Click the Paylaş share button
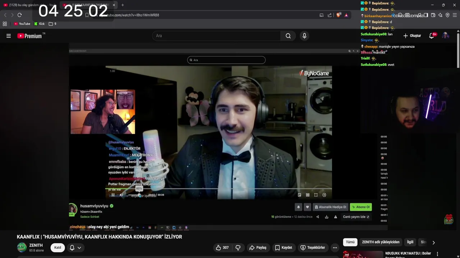 click(258, 248)
